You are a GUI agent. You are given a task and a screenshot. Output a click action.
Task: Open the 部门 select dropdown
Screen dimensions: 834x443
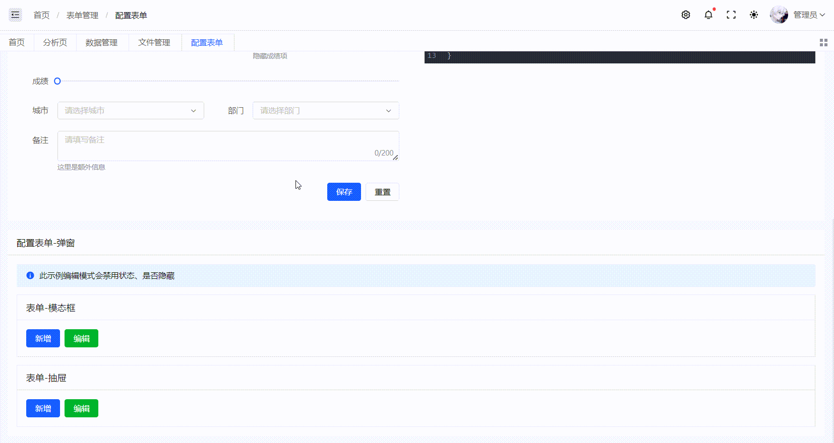[326, 111]
